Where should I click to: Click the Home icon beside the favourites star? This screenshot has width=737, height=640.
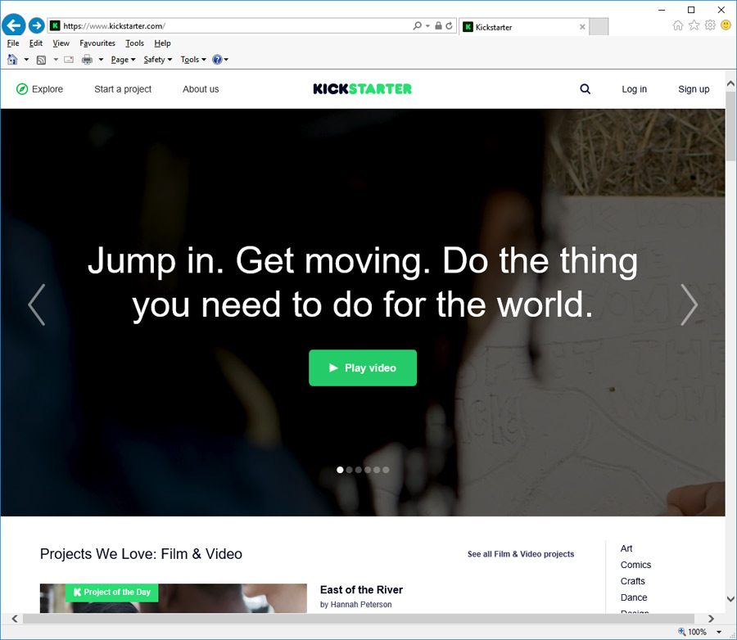point(678,25)
